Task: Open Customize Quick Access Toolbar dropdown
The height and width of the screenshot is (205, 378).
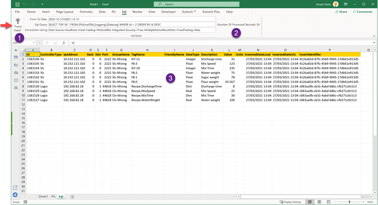Action: pyautogui.click(x=42, y=4)
